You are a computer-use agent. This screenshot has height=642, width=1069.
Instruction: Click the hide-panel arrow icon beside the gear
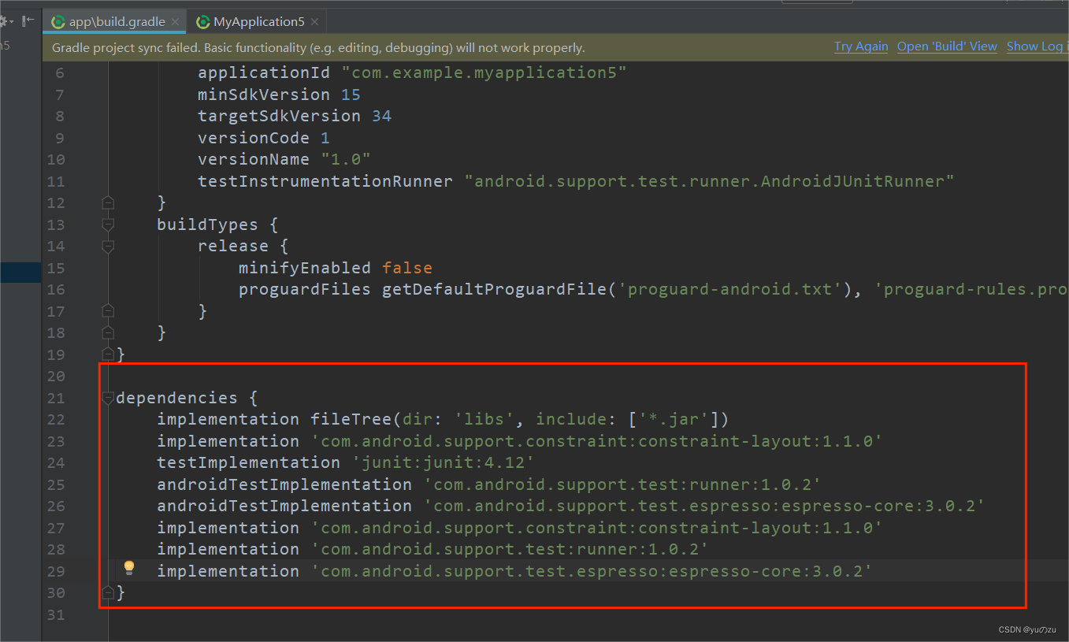pos(28,20)
